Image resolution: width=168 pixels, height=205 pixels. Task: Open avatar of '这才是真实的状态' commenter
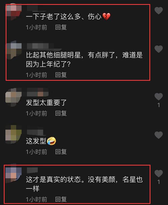tap(13, 173)
